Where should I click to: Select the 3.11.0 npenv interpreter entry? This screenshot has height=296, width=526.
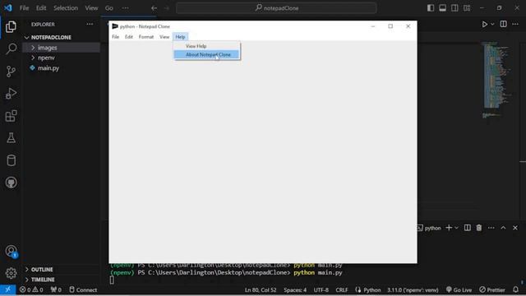point(413,290)
